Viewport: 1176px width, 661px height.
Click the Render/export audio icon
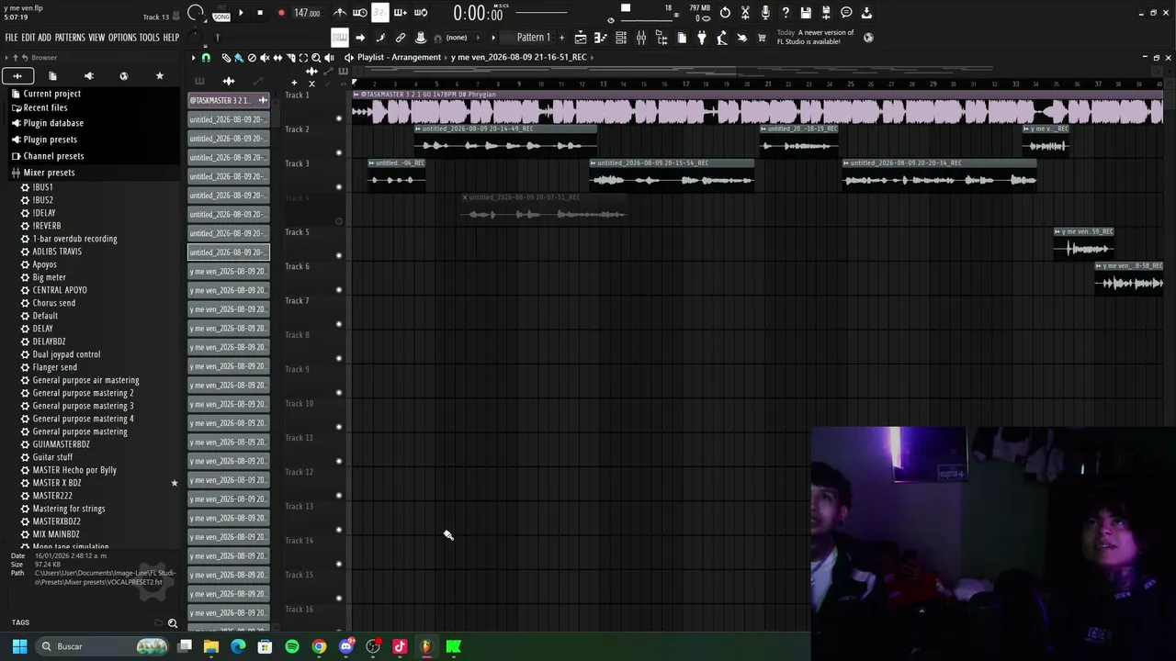[826, 13]
